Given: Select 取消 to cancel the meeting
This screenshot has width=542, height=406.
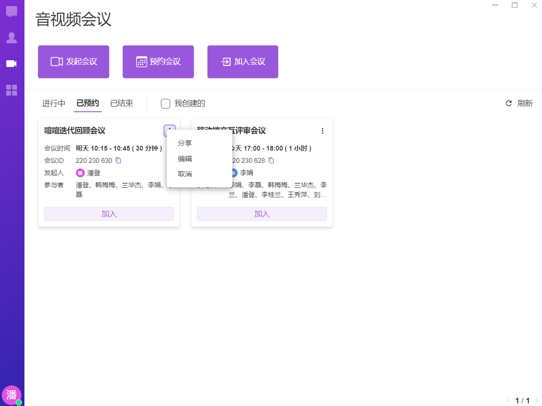Looking at the screenshot, I should (x=185, y=174).
